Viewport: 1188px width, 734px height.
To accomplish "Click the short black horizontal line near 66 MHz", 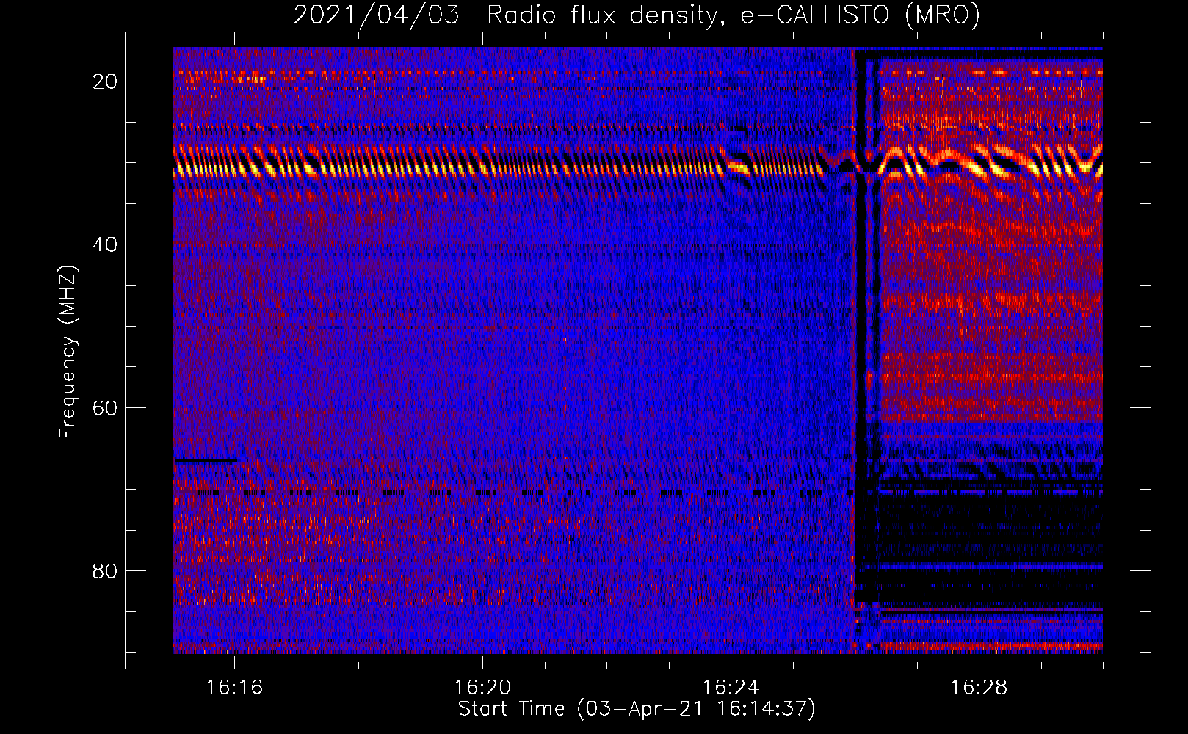I will pyautogui.click(x=206, y=461).
